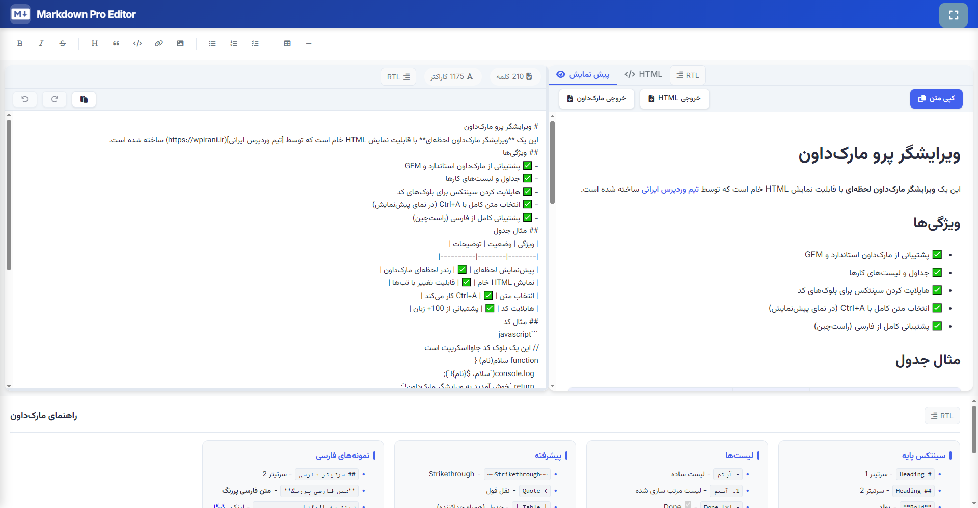Enter fullscreen mode
The image size is (978, 508).
954,15
